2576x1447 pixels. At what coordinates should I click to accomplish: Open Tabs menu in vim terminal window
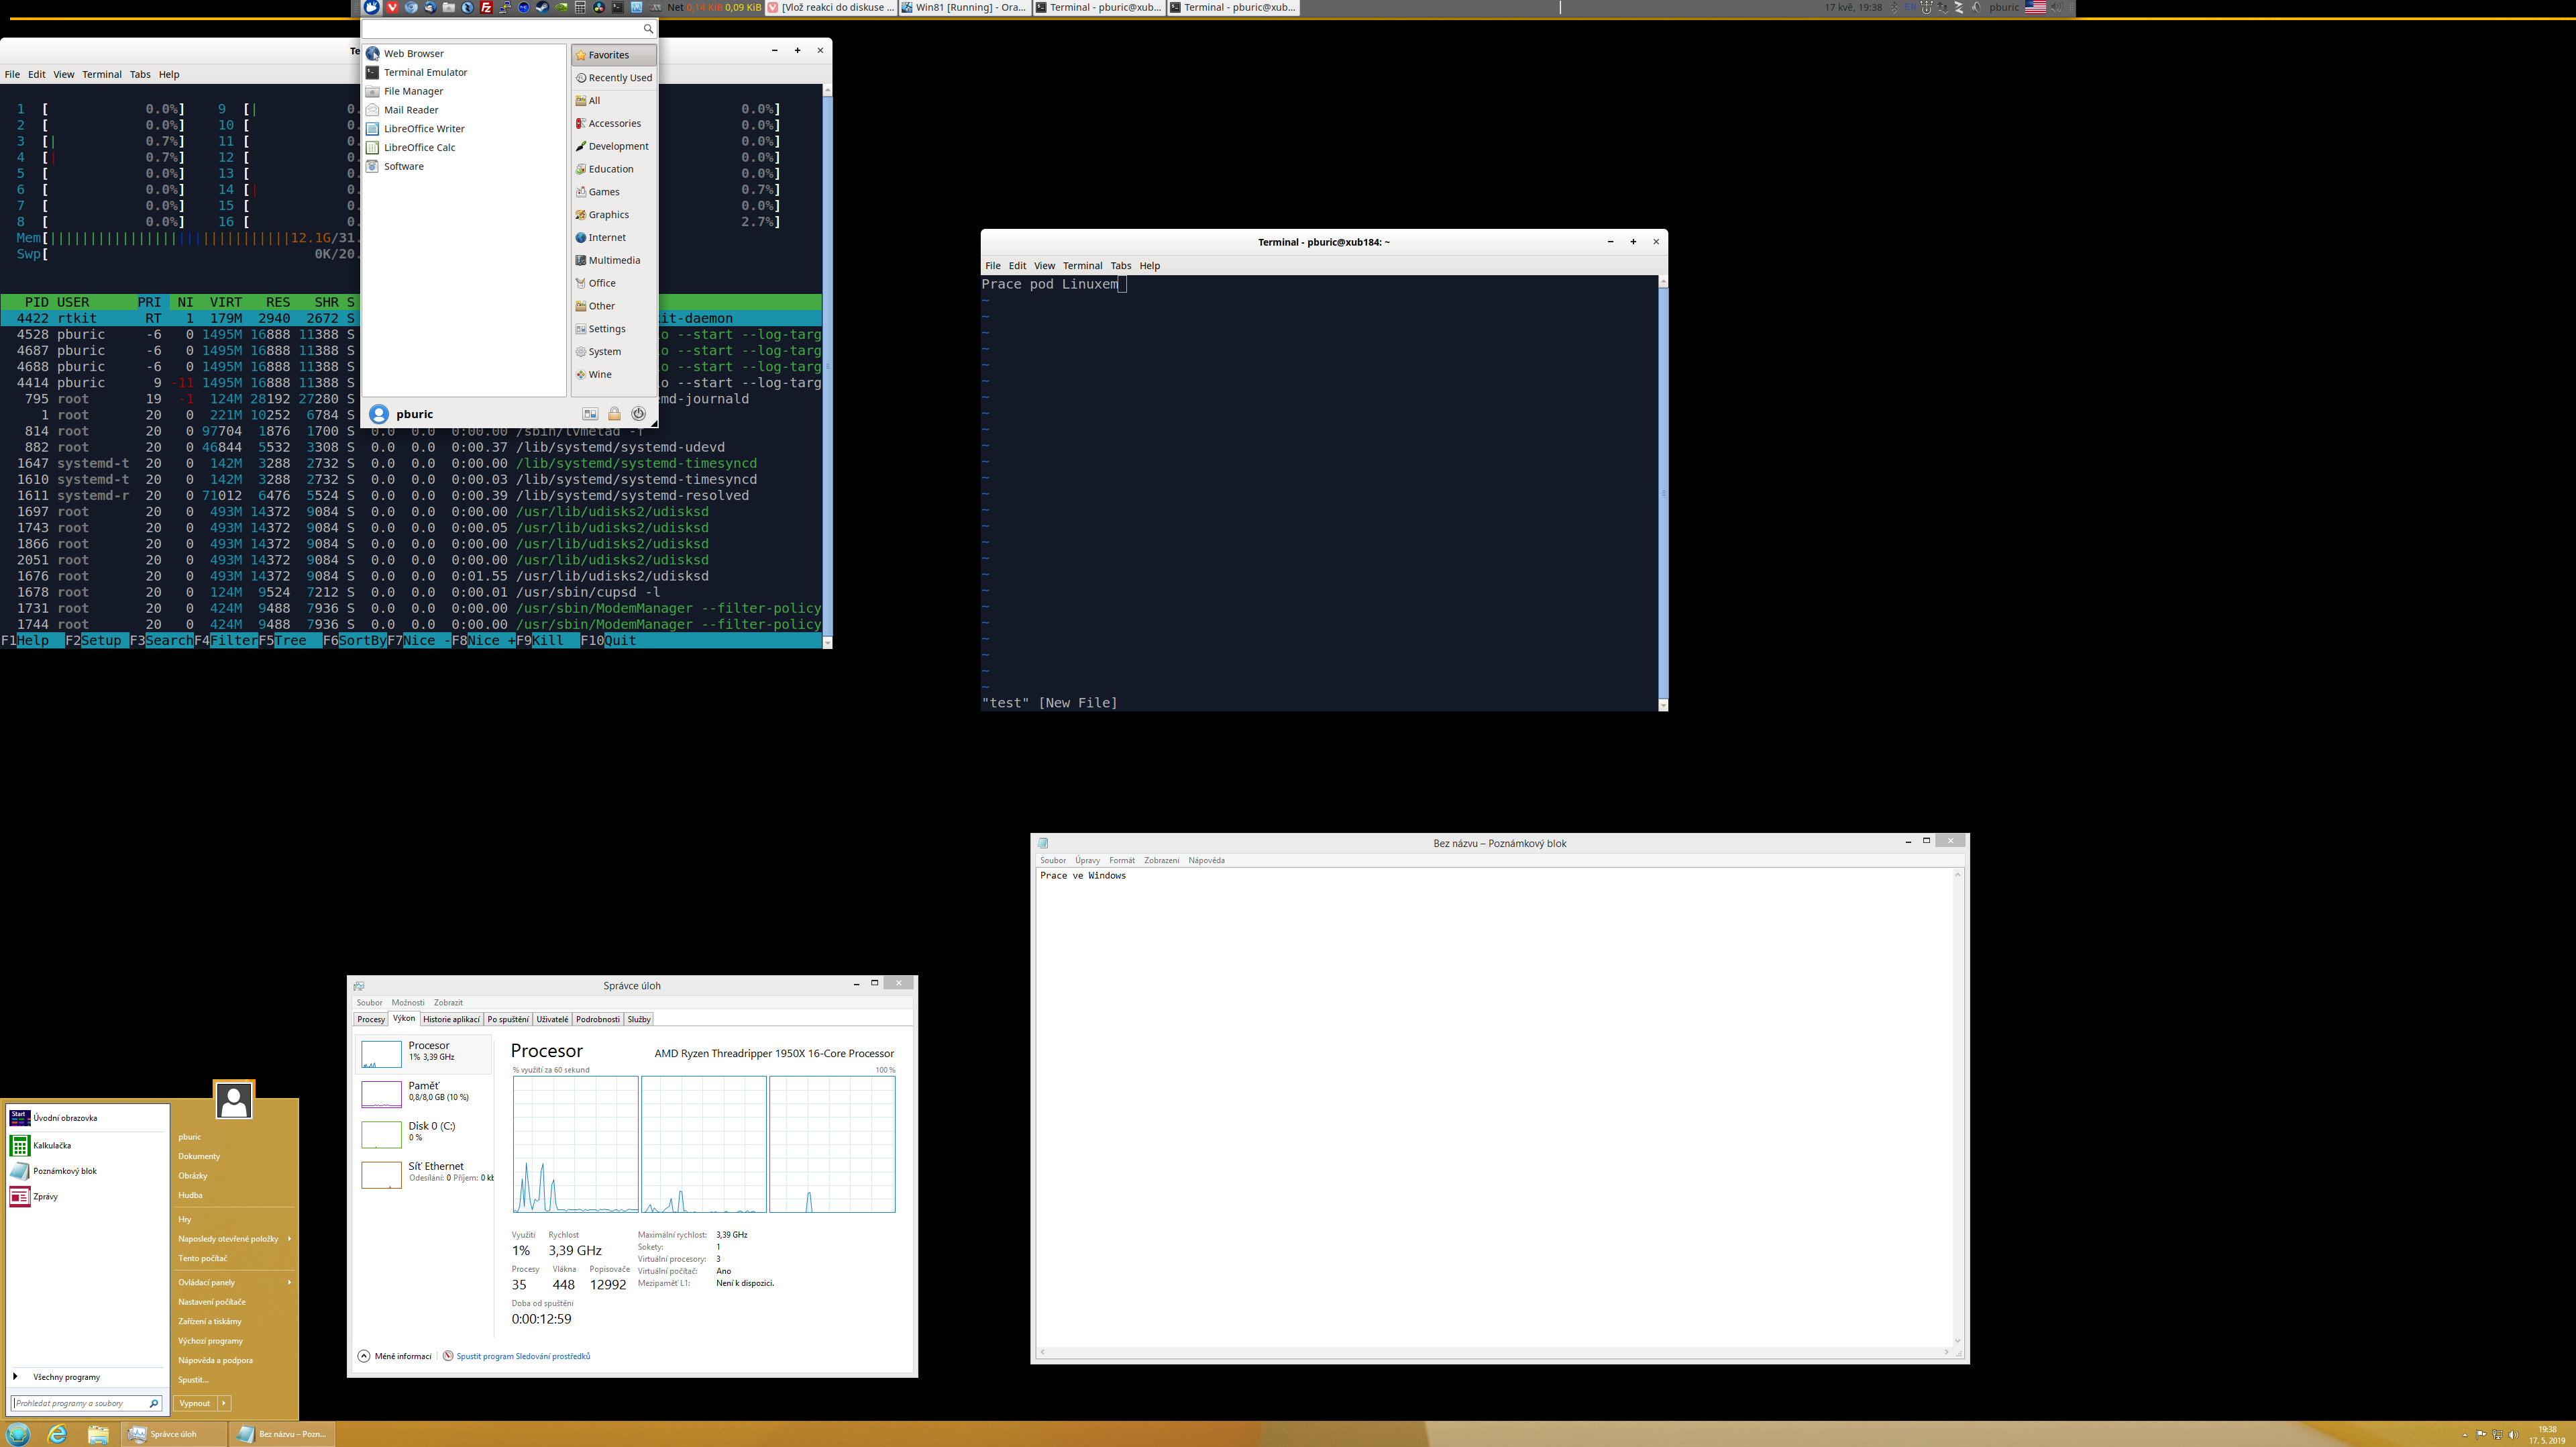coord(1121,266)
